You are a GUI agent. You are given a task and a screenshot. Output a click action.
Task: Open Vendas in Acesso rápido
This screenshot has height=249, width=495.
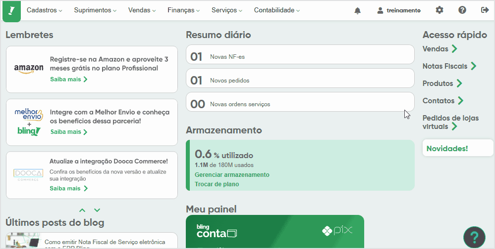click(440, 49)
